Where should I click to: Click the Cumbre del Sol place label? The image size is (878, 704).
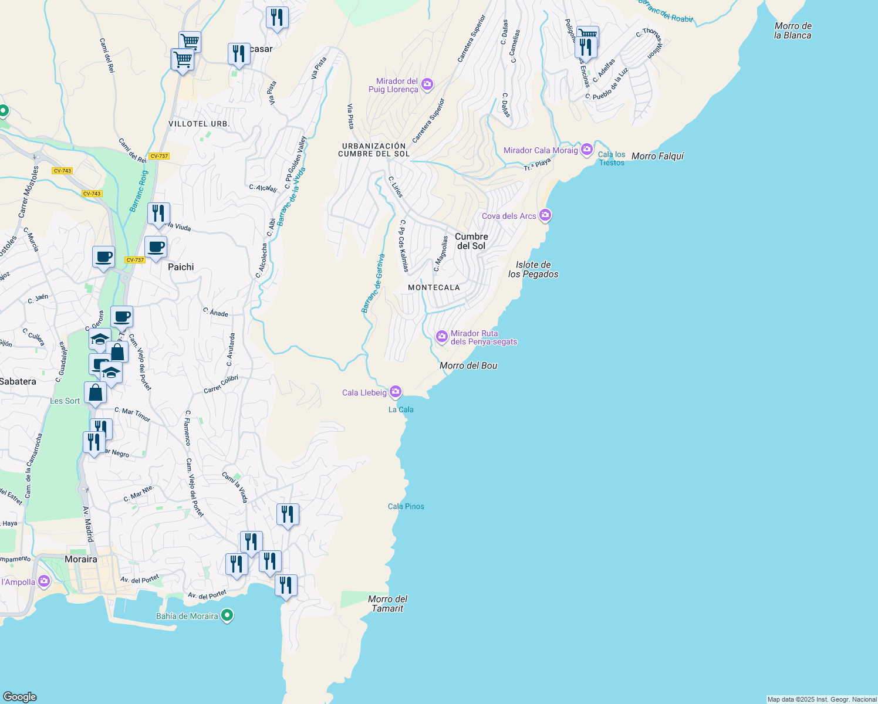pyautogui.click(x=472, y=241)
